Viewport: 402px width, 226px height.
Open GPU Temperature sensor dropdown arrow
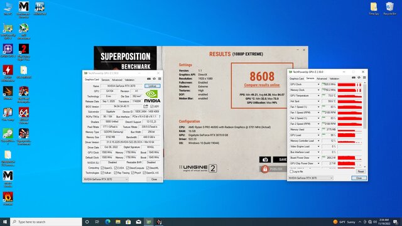pos(318,95)
